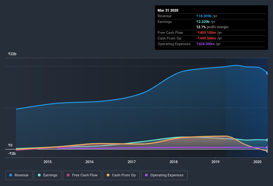This screenshot has width=273, height=186.
Task: Click the -₹2b y-axis label
Action: pos(12,153)
